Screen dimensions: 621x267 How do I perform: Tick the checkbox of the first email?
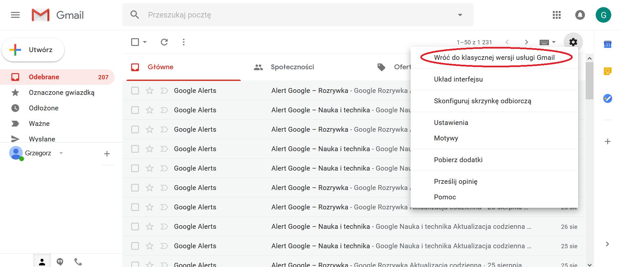(135, 91)
